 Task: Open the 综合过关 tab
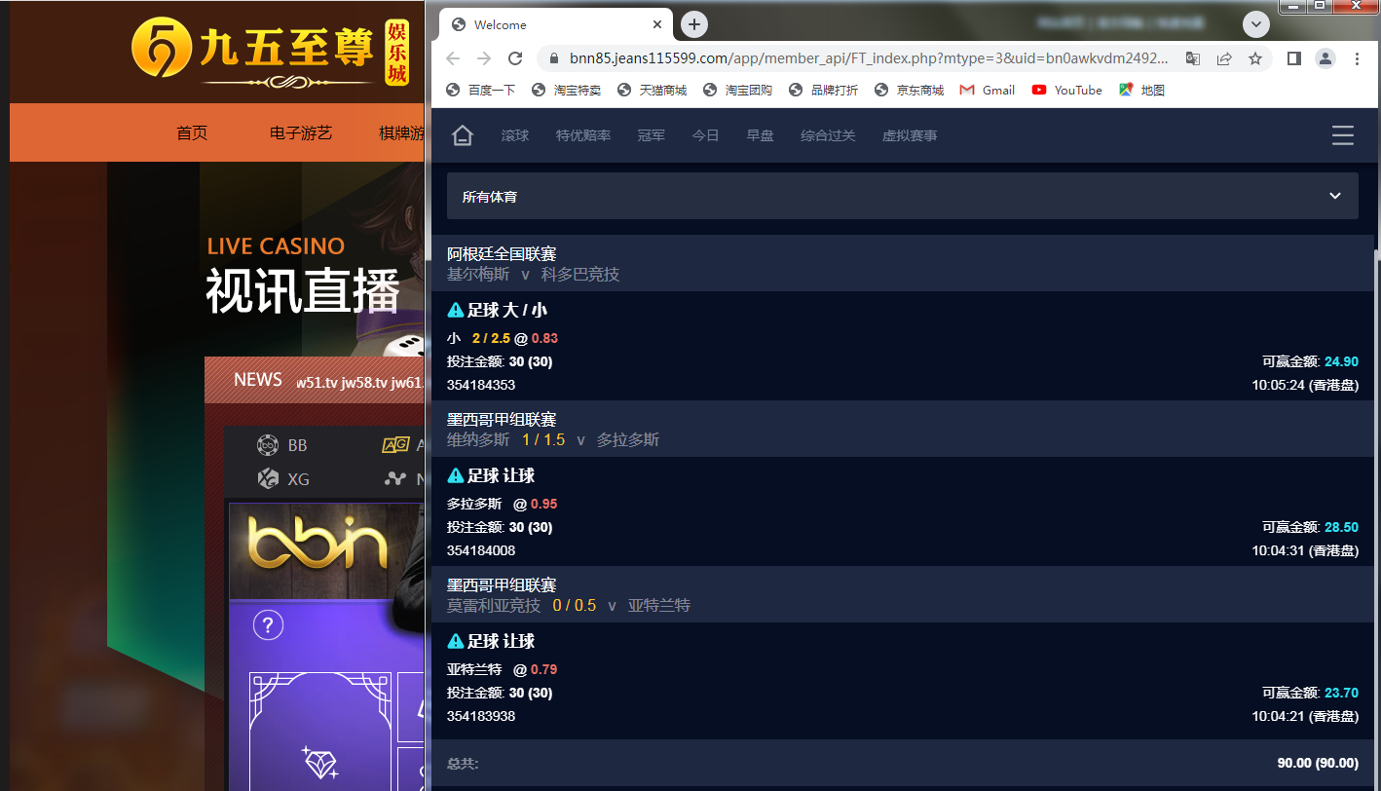click(829, 135)
